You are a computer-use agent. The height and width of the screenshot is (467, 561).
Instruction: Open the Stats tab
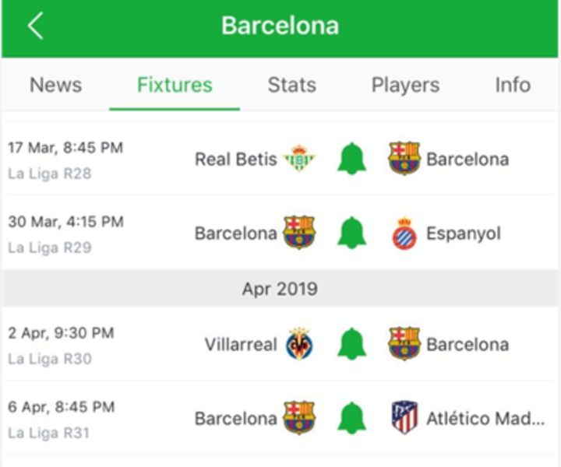coord(291,85)
